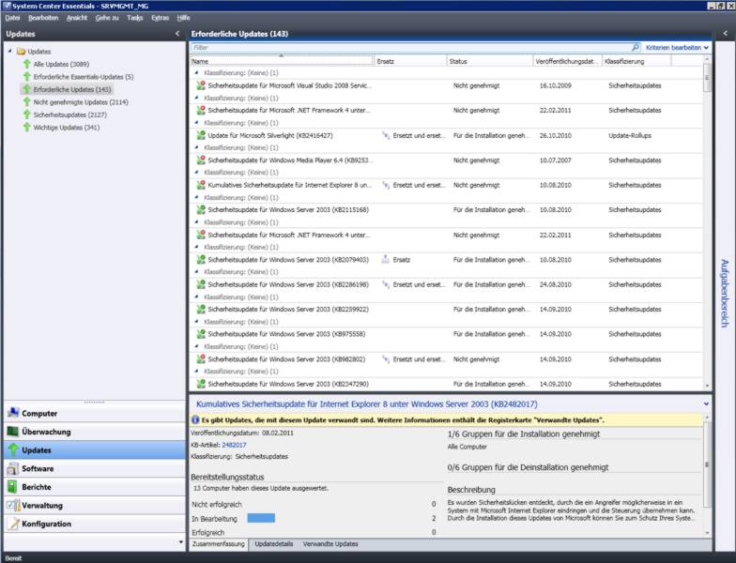Collapse the details pane header chevron

coord(706,403)
